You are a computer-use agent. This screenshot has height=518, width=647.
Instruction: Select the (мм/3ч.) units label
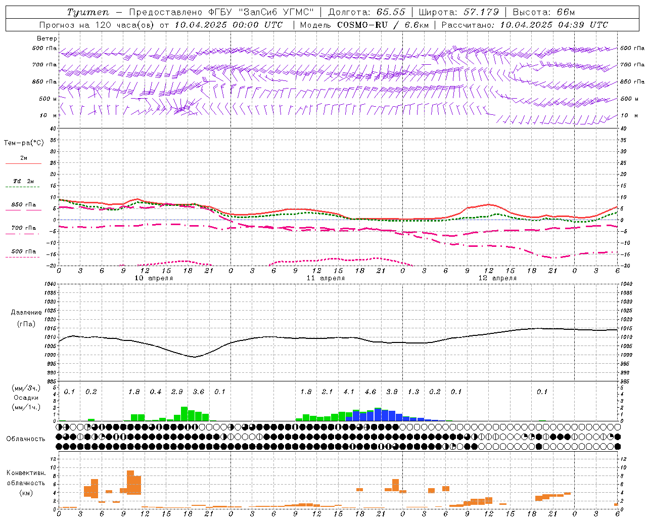point(26,388)
